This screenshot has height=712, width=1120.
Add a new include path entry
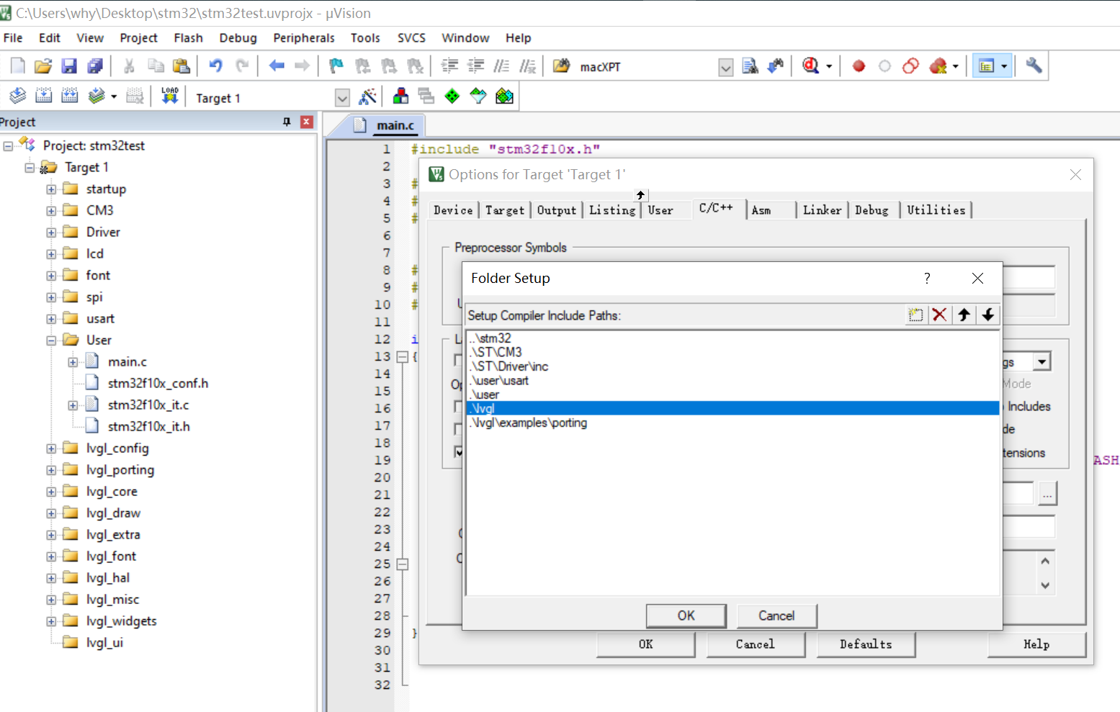[915, 315]
